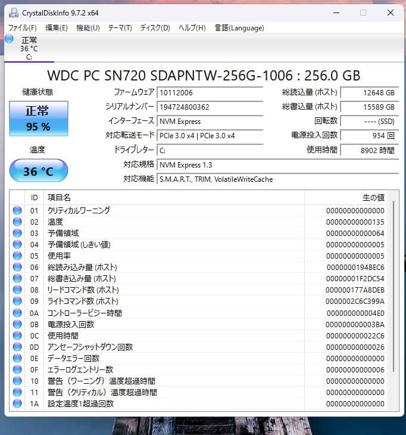Click the CrystalDiskInfo app icon in title bar
The width and height of the screenshot is (406, 435).
13,13
